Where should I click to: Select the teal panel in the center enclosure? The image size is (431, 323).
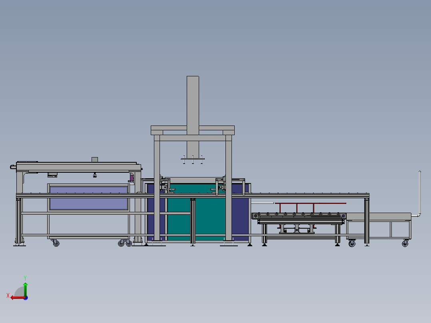click(x=196, y=211)
